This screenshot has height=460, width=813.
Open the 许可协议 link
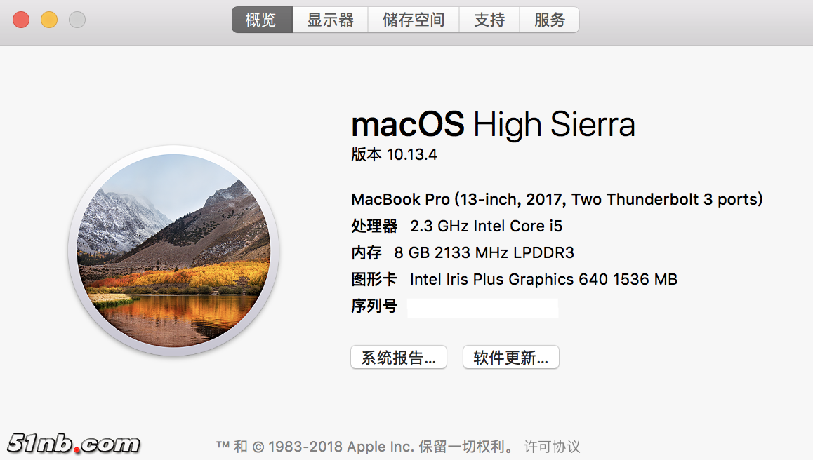pos(553,446)
